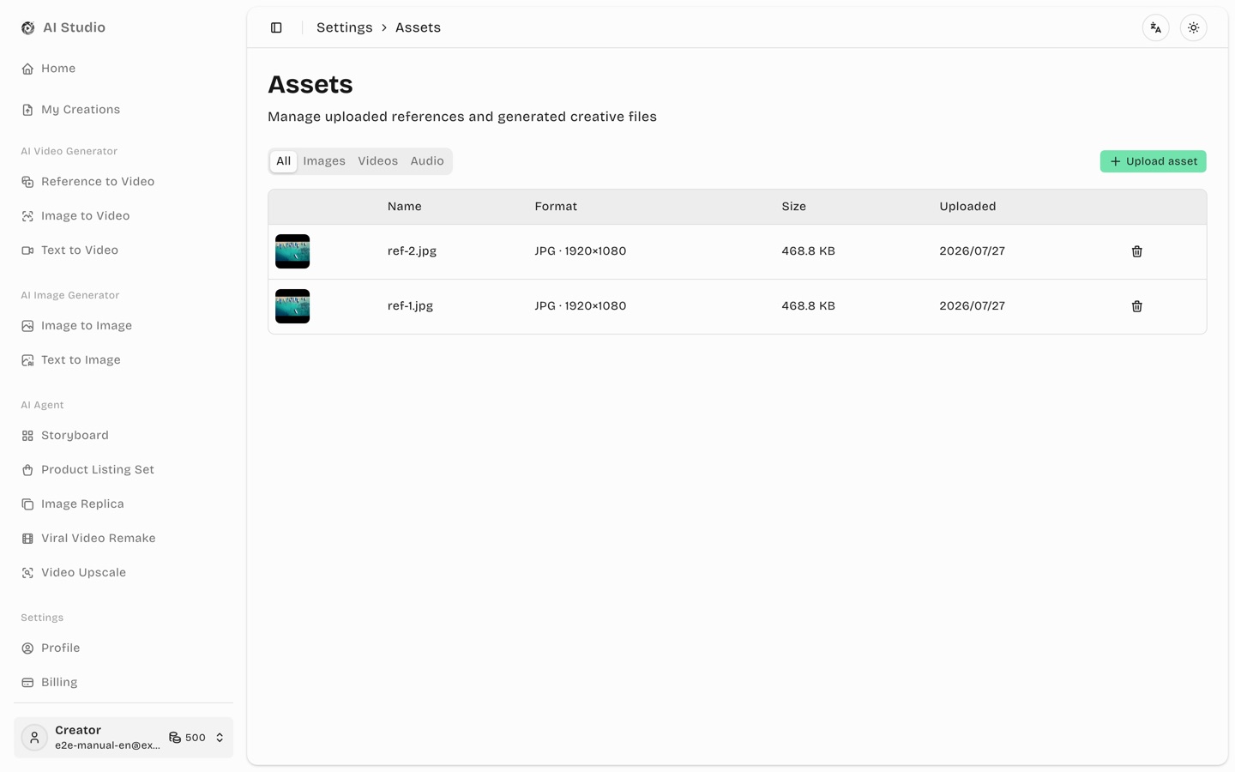1235x772 pixels.
Task: Click the Assets page heading
Action: point(310,84)
